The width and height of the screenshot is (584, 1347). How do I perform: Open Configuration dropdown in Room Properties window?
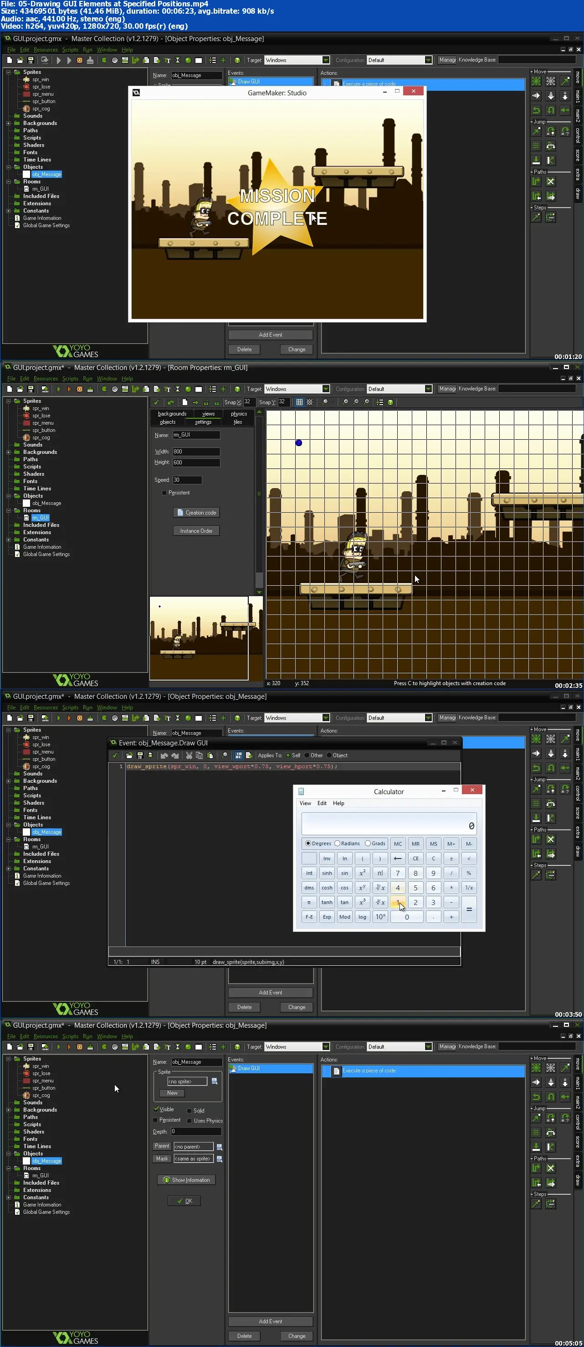tap(428, 389)
